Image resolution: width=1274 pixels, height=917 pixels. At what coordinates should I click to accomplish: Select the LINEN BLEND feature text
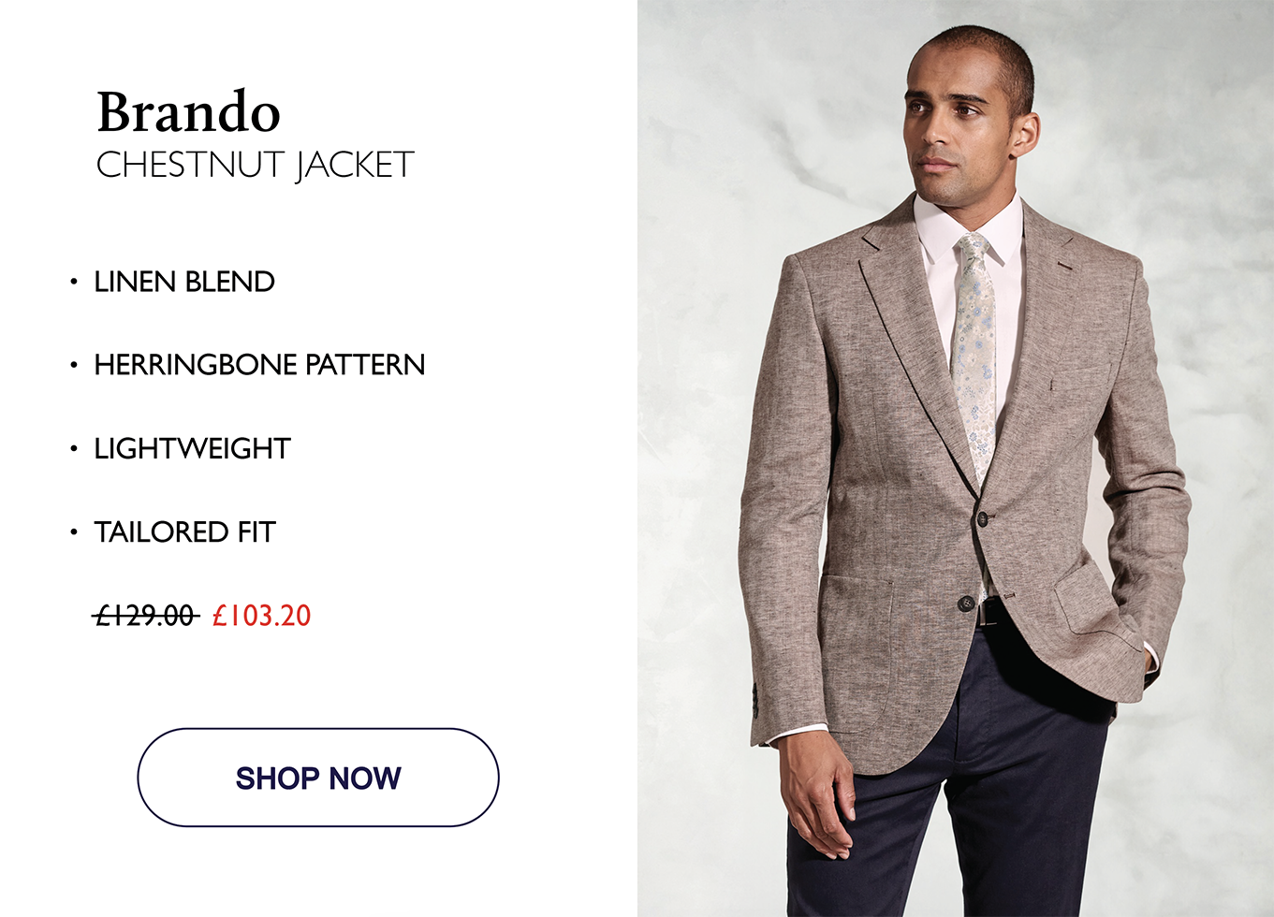click(184, 282)
